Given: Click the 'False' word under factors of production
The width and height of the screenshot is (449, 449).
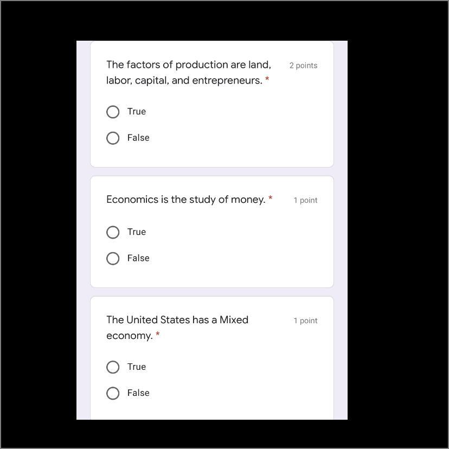Looking at the screenshot, I should pyautogui.click(x=138, y=138).
